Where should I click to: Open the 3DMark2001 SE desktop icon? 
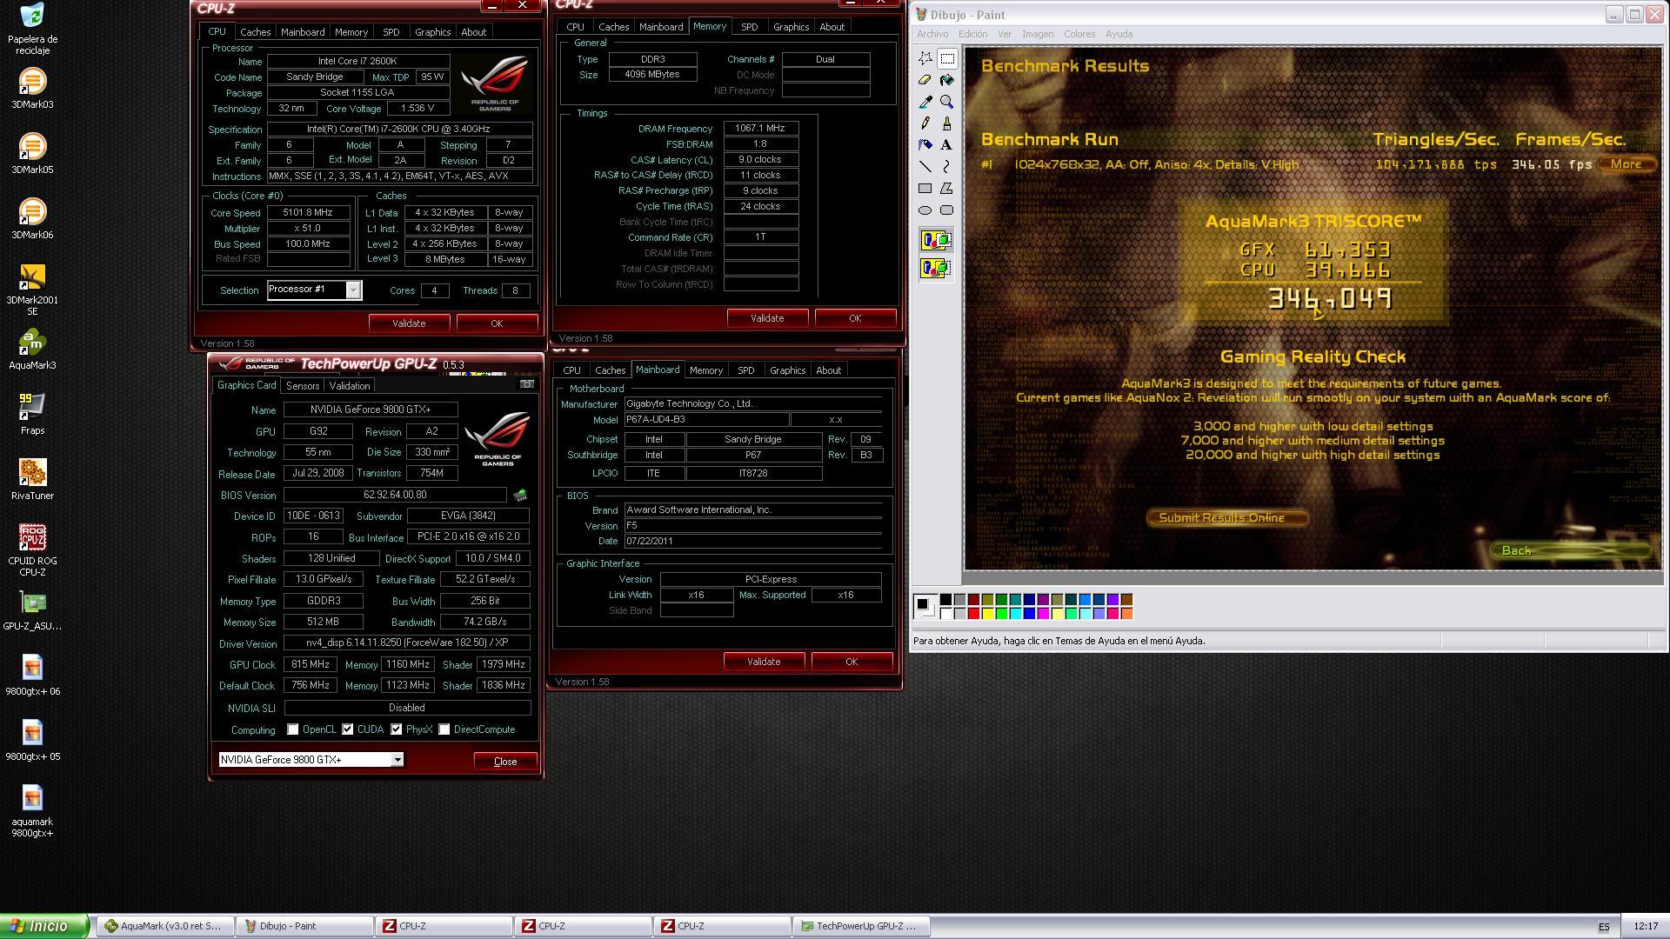[x=32, y=290]
